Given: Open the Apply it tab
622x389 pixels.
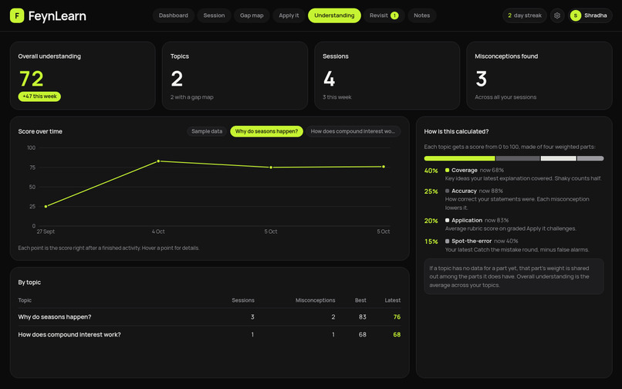Looking at the screenshot, I should click(289, 15).
